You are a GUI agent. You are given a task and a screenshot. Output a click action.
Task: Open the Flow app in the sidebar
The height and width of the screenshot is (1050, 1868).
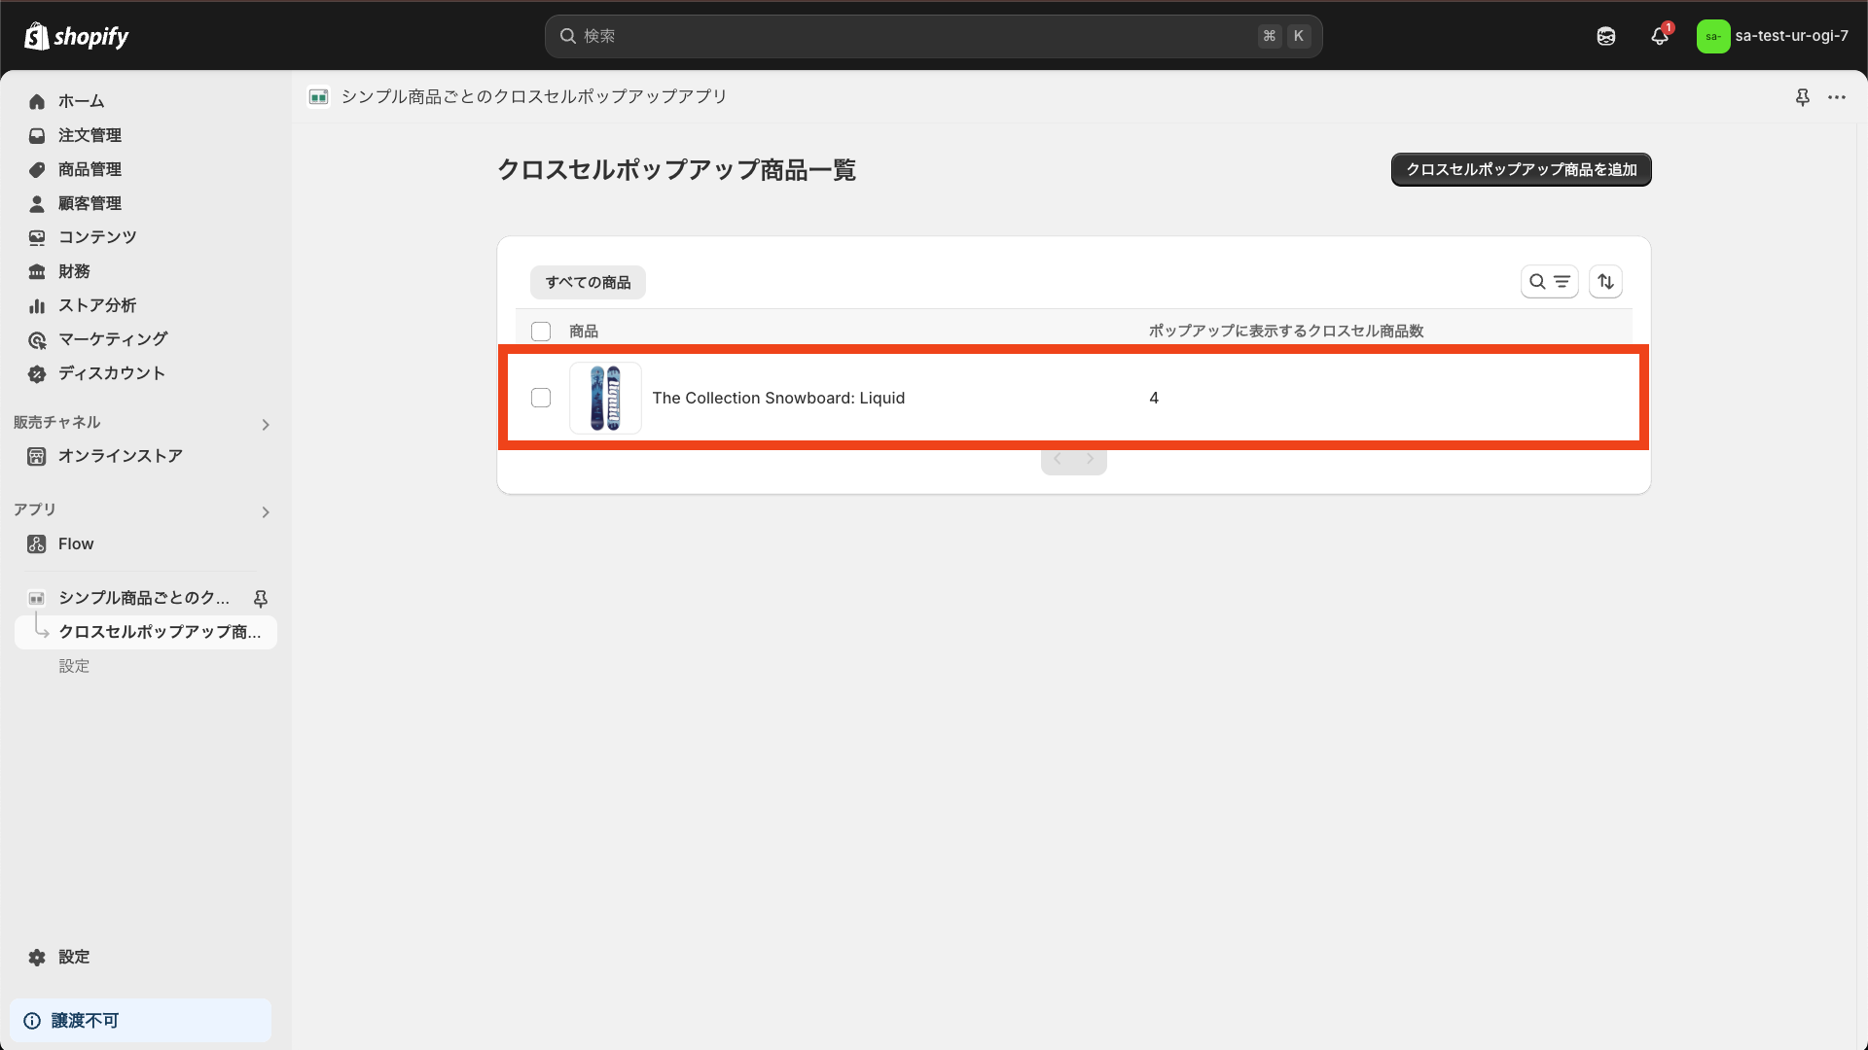coord(75,543)
